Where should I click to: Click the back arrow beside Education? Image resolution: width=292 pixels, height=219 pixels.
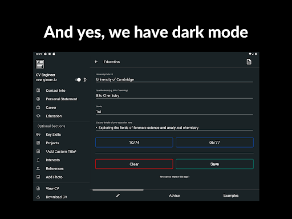[96, 62]
